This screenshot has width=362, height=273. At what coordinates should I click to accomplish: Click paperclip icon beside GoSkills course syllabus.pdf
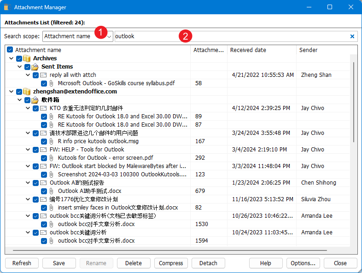point(52,83)
